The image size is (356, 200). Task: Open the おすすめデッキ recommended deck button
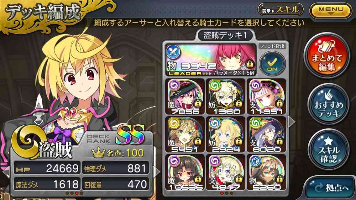[328, 104]
